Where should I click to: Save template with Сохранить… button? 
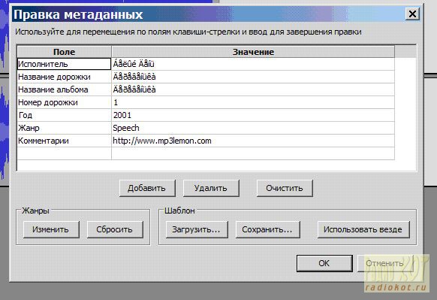(x=267, y=229)
